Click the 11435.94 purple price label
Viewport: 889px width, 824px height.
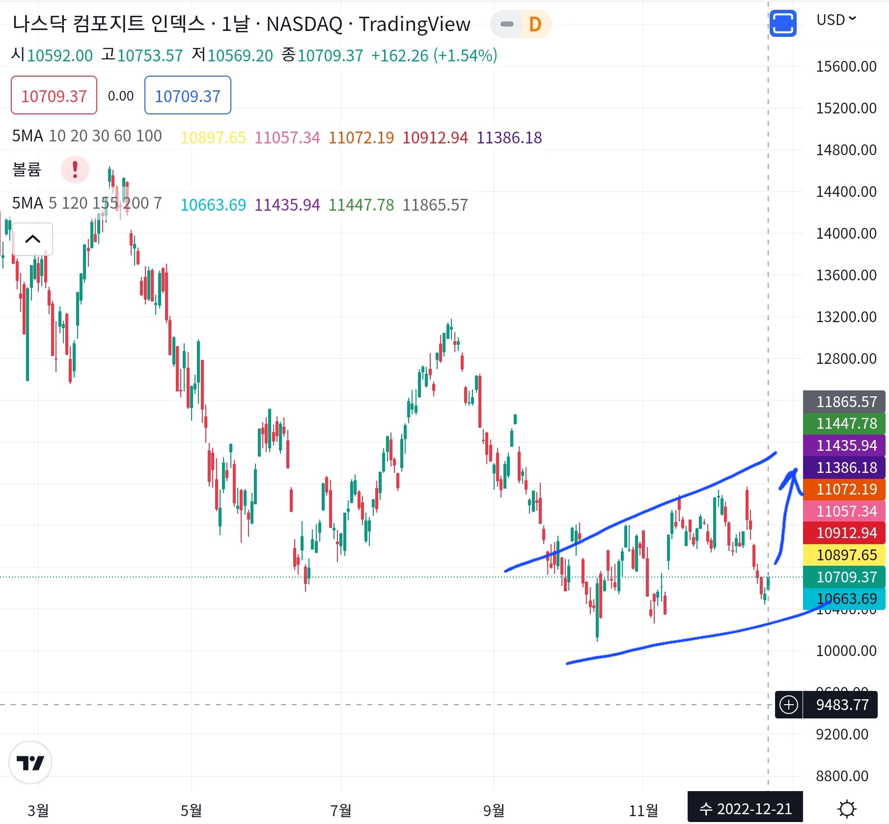pos(844,445)
